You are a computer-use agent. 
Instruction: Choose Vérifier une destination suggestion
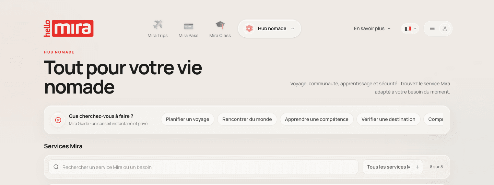coord(388,119)
